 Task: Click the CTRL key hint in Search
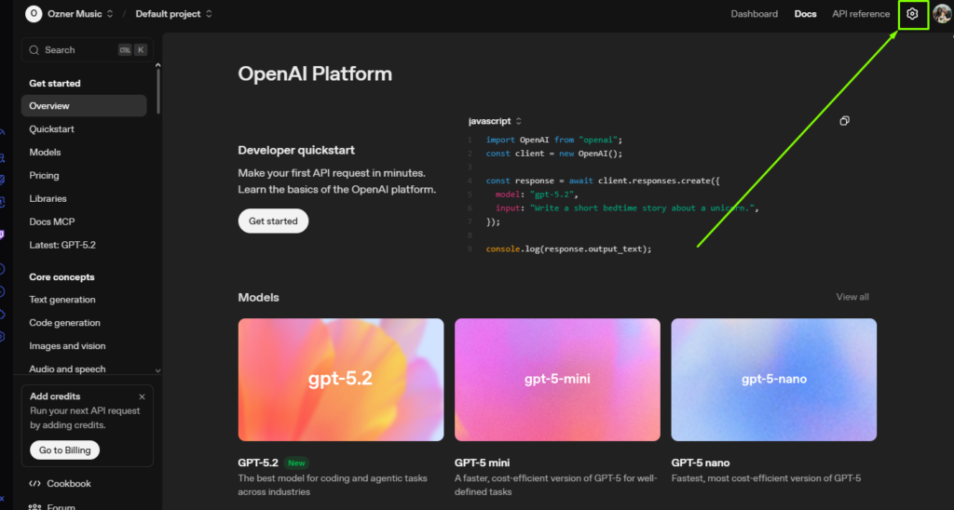click(125, 50)
